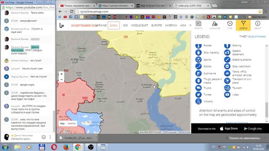Open the YouTube bookmark in bookmarks bar
The width and height of the screenshot is (269, 151).
65,17
